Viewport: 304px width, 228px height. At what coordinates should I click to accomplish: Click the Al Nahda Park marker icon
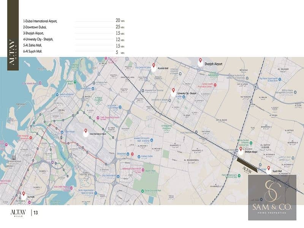[94, 83]
